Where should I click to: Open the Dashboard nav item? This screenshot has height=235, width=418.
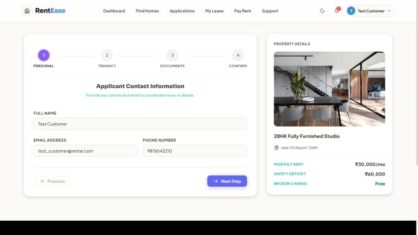(114, 11)
